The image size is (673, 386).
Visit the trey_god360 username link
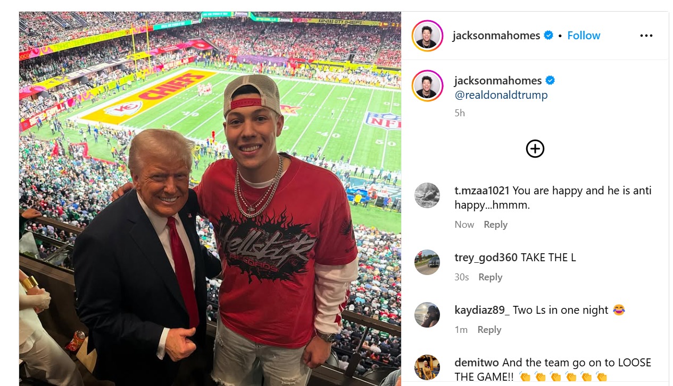[486, 258]
